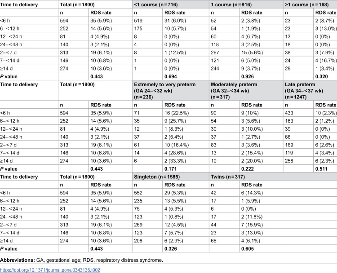Select the '16 (22.5%)' RDS rate cell
Viewport: 337px width, 273px height.
177,113
